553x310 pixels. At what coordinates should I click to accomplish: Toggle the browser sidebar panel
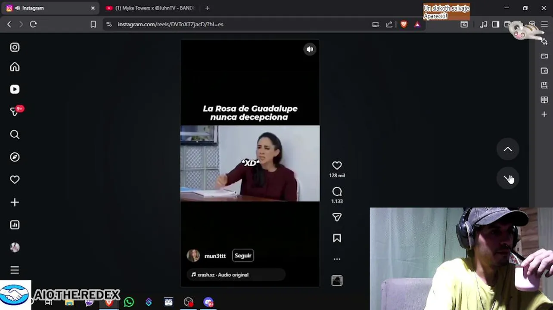click(x=496, y=25)
